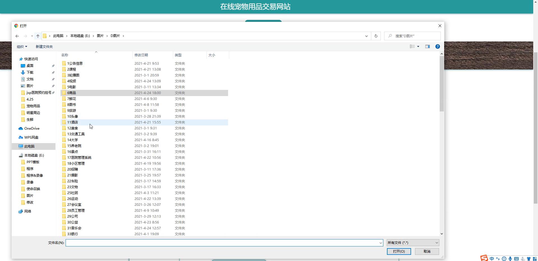Open the 组织 menu
538x261 pixels.
click(22, 47)
